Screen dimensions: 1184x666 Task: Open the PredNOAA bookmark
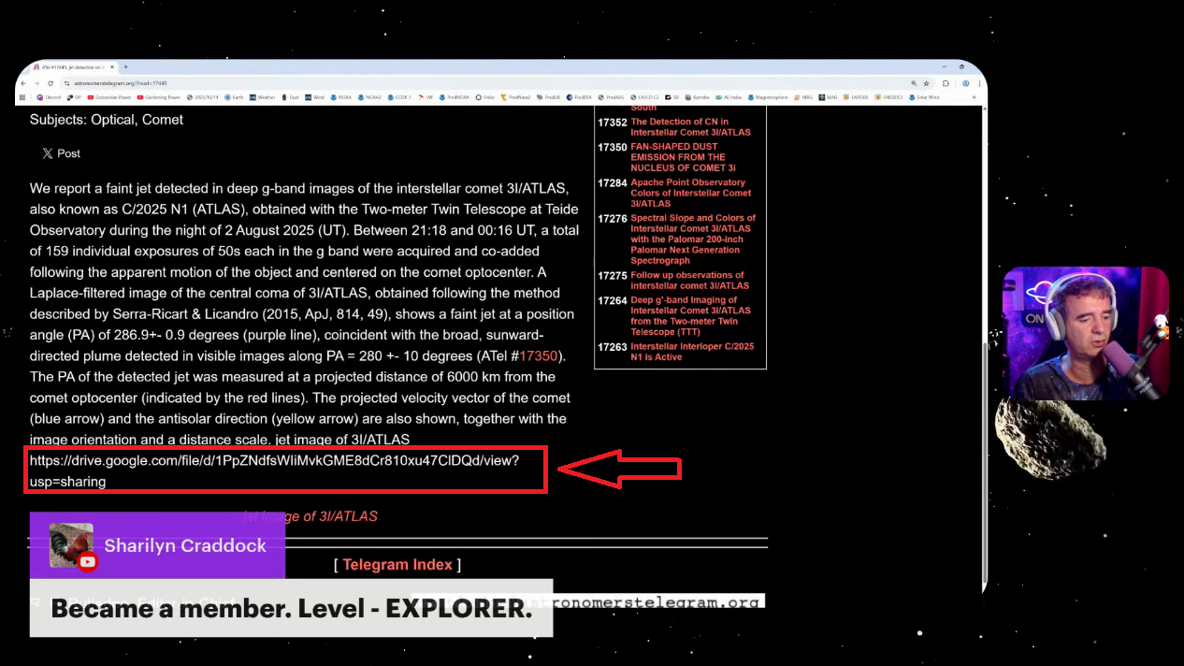tap(453, 97)
